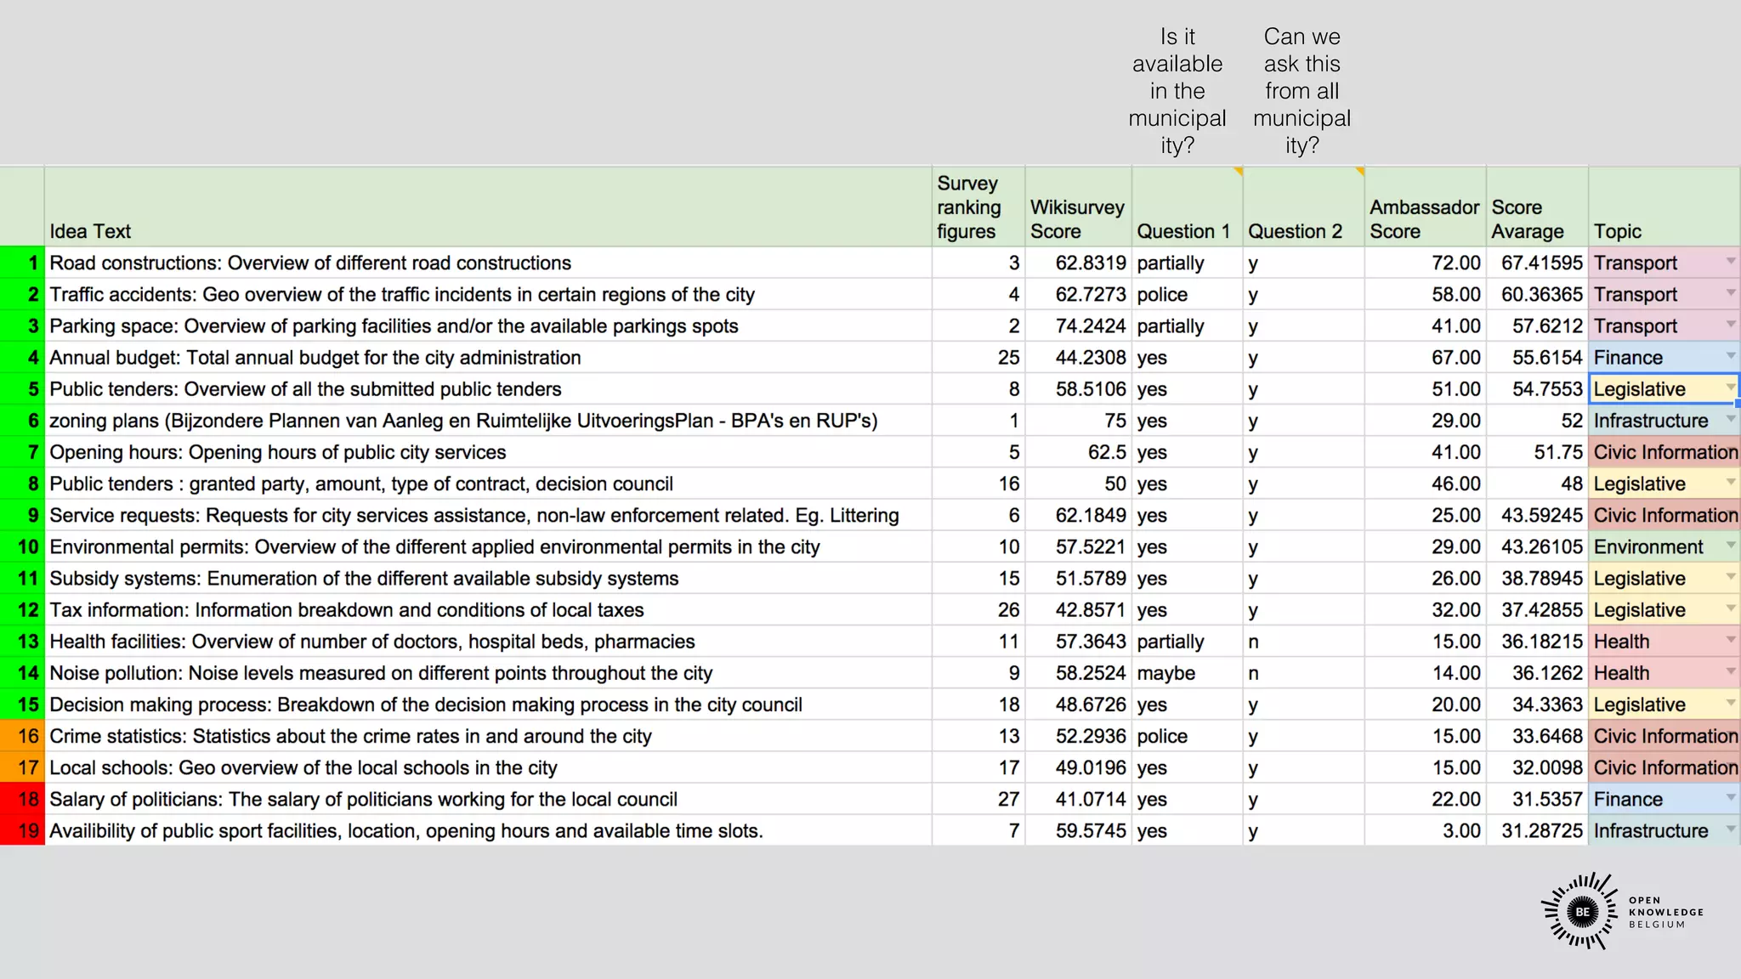The height and width of the screenshot is (979, 1741).
Task: Click Civic Information cell for Opening hours row
Action: (x=1664, y=452)
